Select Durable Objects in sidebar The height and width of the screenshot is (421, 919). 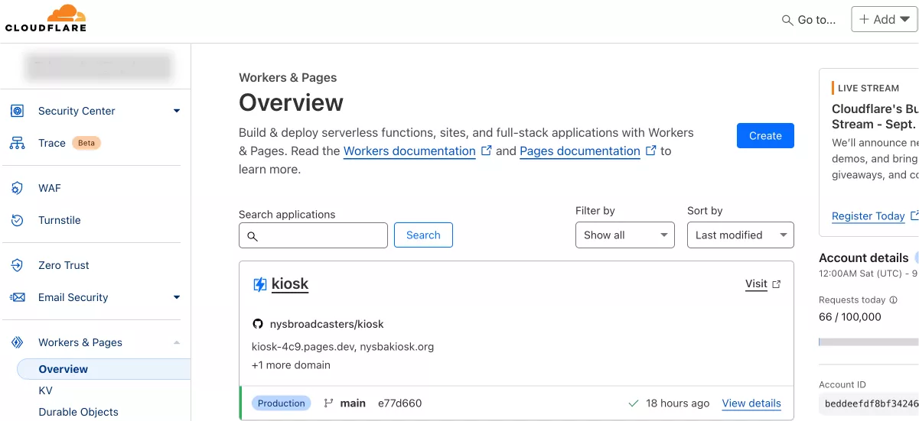[x=78, y=412]
